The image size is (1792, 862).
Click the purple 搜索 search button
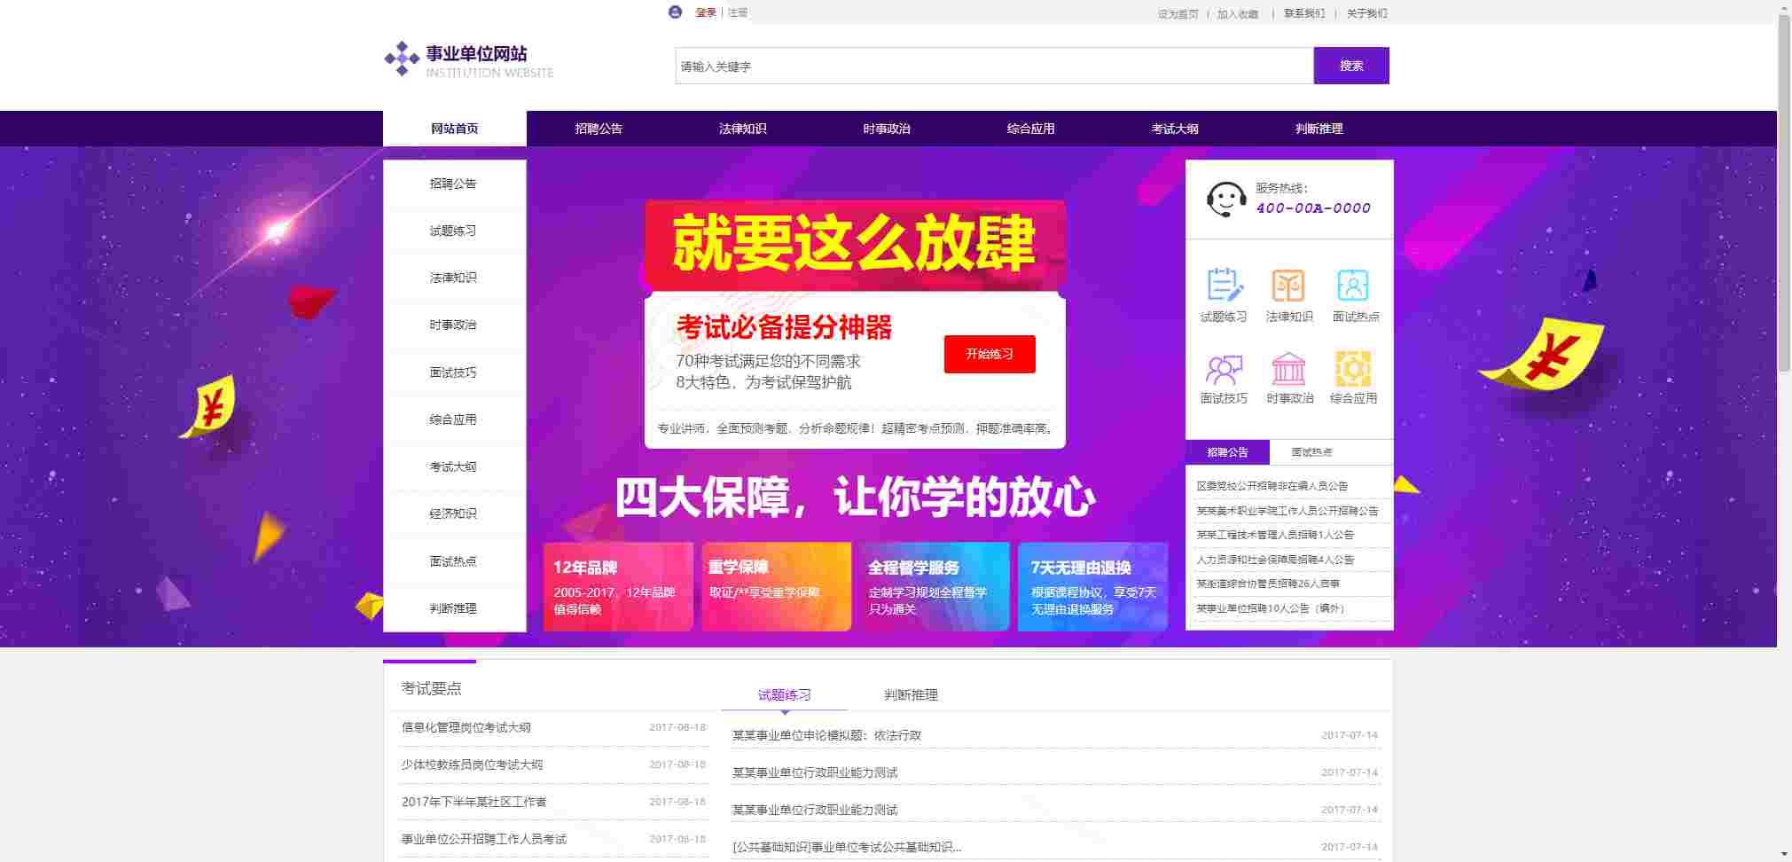click(x=1351, y=66)
